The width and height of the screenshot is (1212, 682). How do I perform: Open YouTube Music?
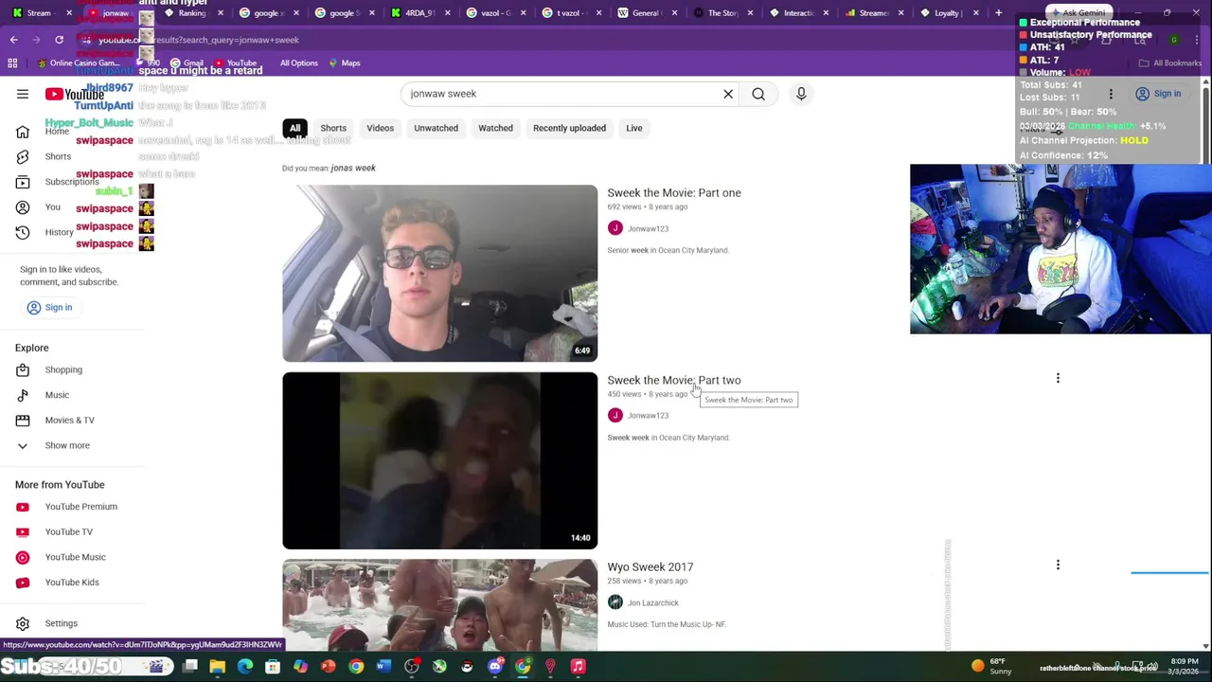click(75, 557)
